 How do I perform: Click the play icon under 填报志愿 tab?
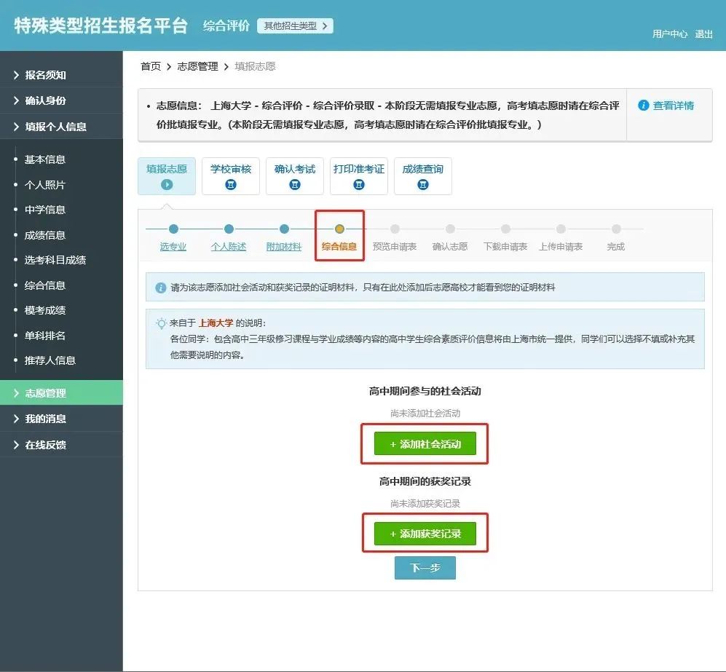167,185
